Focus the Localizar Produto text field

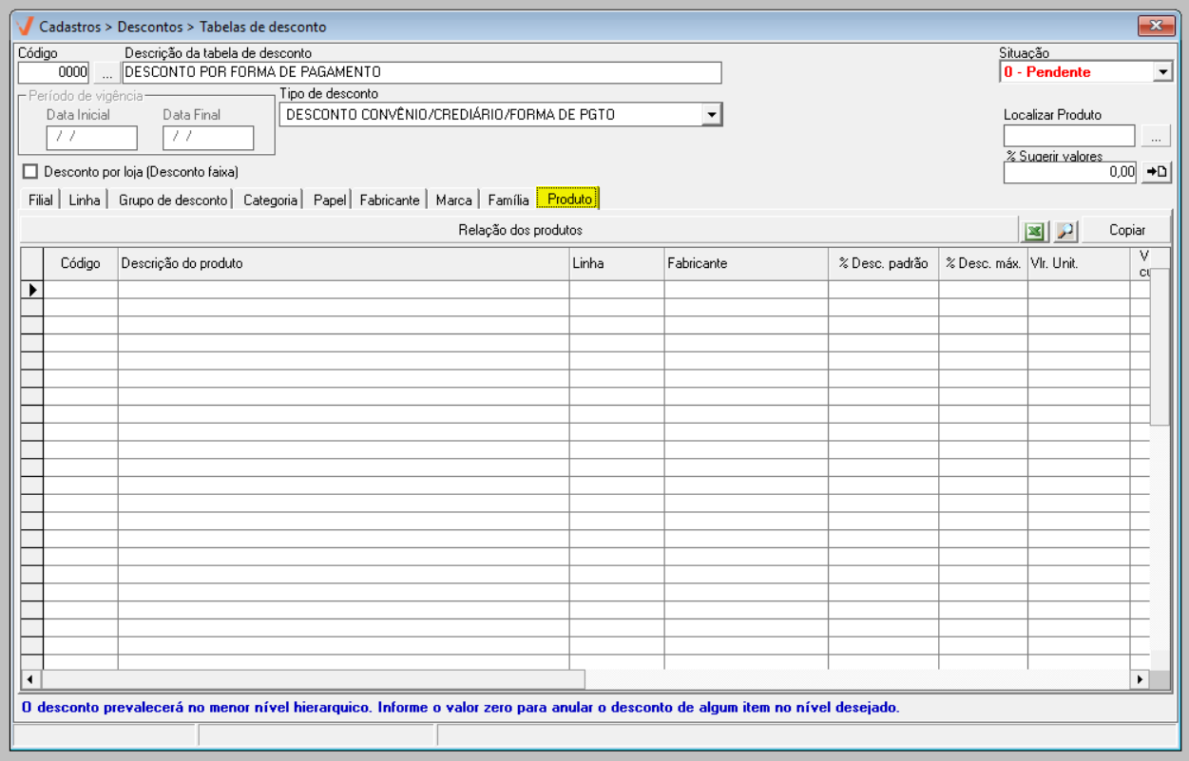click(1068, 137)
